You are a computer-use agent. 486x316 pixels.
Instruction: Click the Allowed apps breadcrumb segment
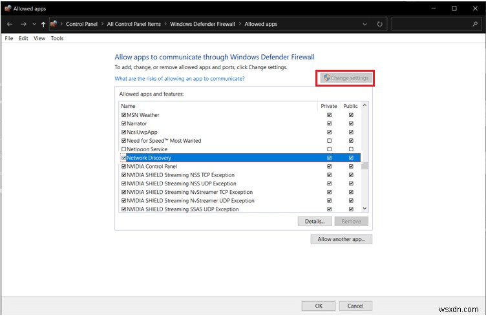coord(261,24)
